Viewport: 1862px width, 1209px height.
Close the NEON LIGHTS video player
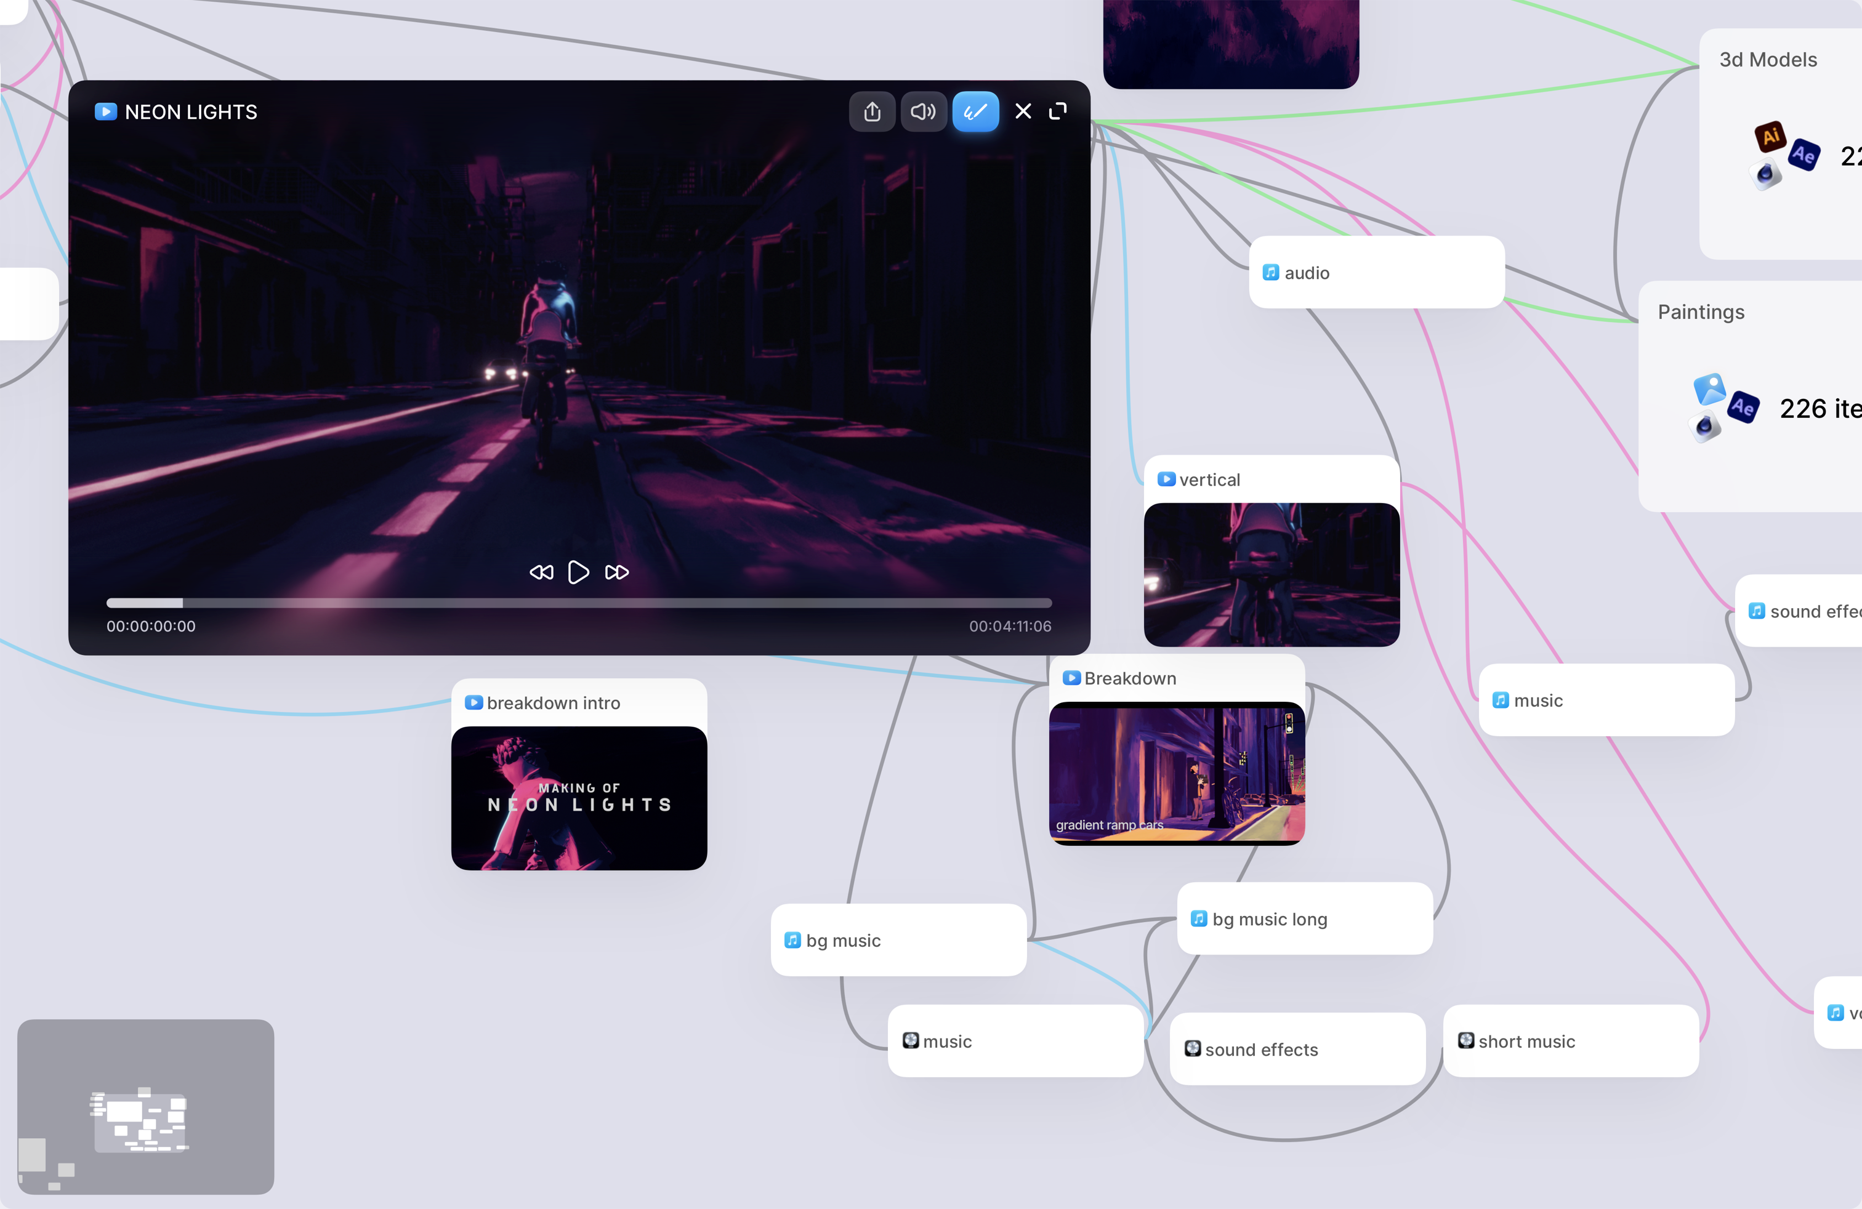[x=1023, y=111]
